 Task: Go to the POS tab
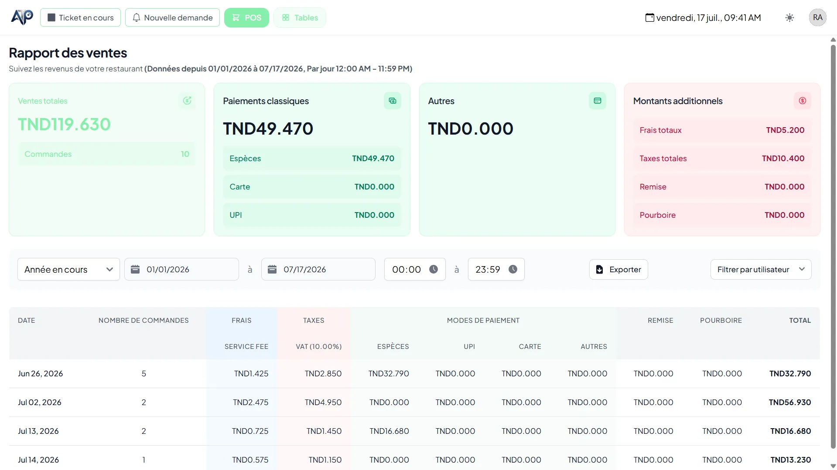[x=246, y=17]
